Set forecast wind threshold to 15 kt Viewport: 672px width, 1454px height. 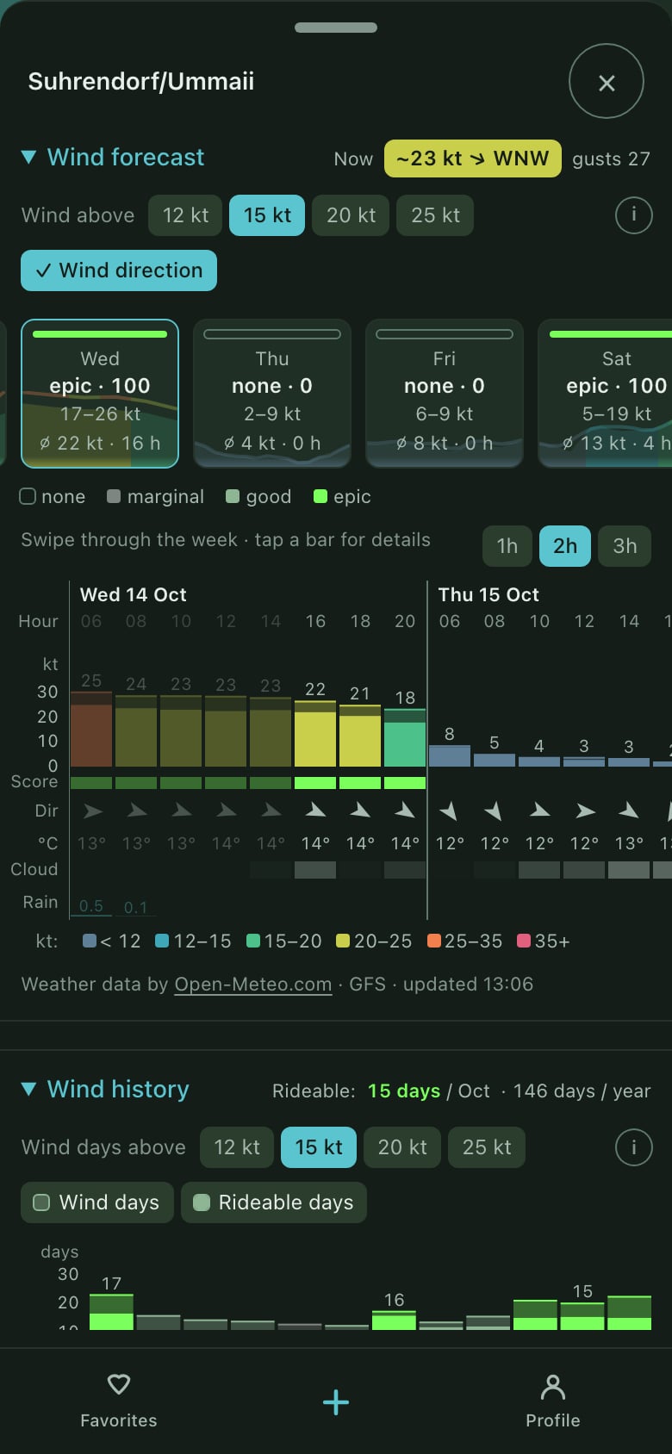point(267,215)
